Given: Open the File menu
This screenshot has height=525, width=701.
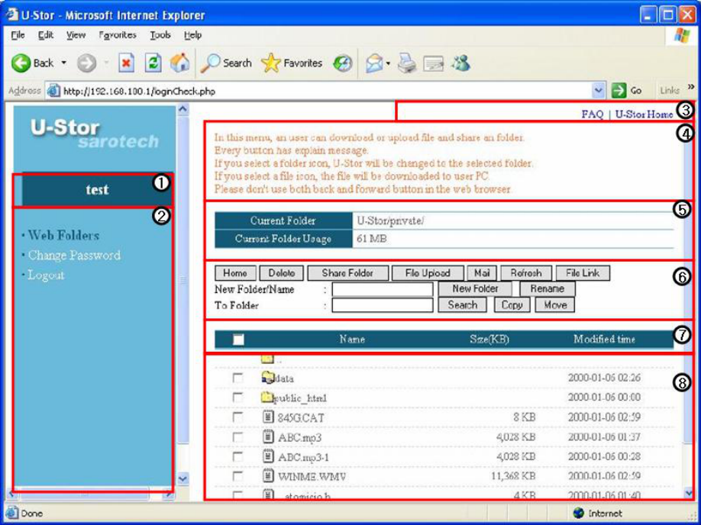Looking at the screenshot, I should click(18, 35).
